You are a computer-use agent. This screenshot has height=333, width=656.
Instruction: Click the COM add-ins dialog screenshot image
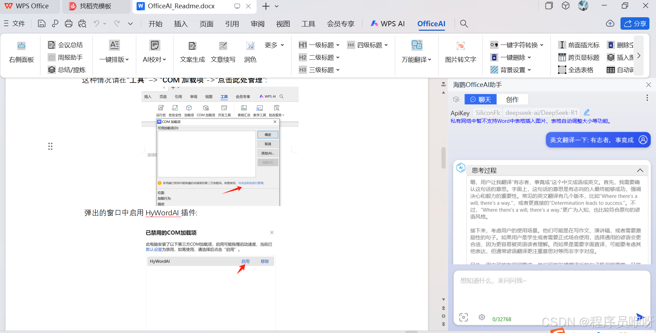pos(220,146)
